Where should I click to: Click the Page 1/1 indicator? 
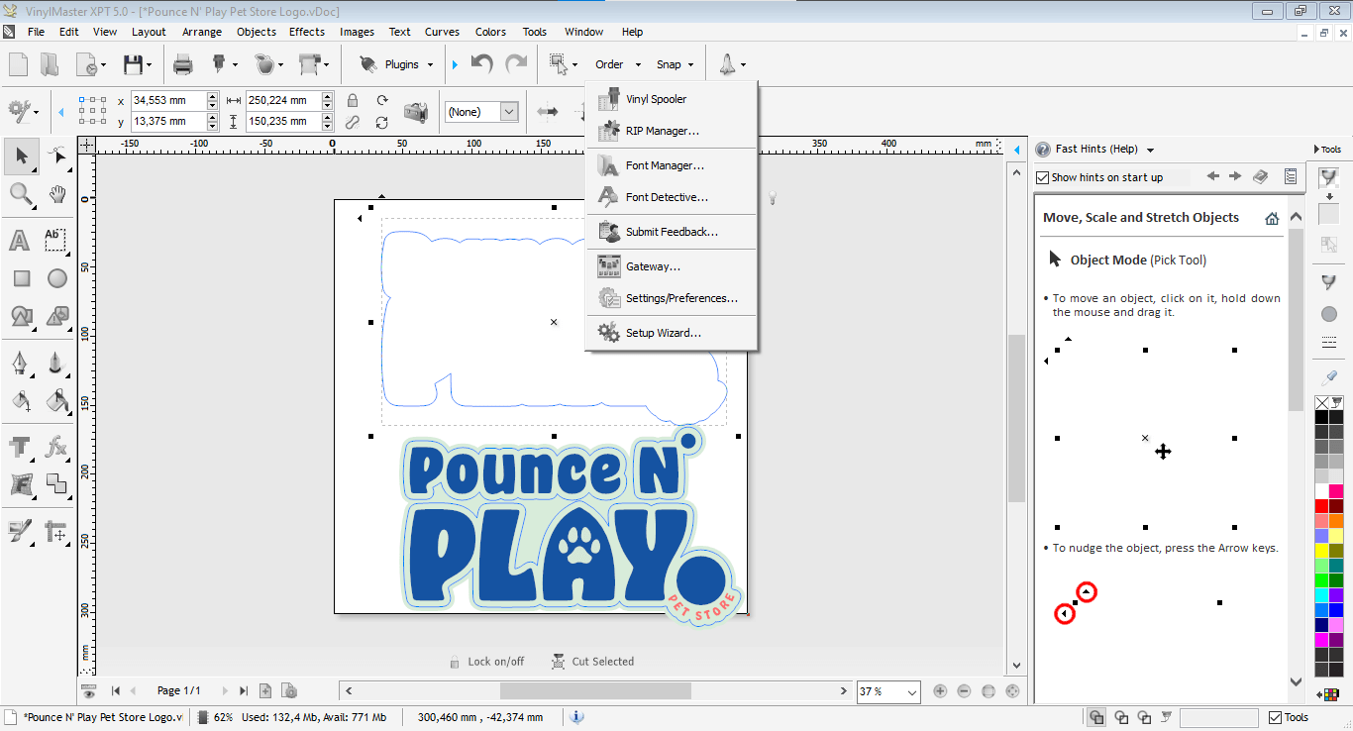click(178, 690)
